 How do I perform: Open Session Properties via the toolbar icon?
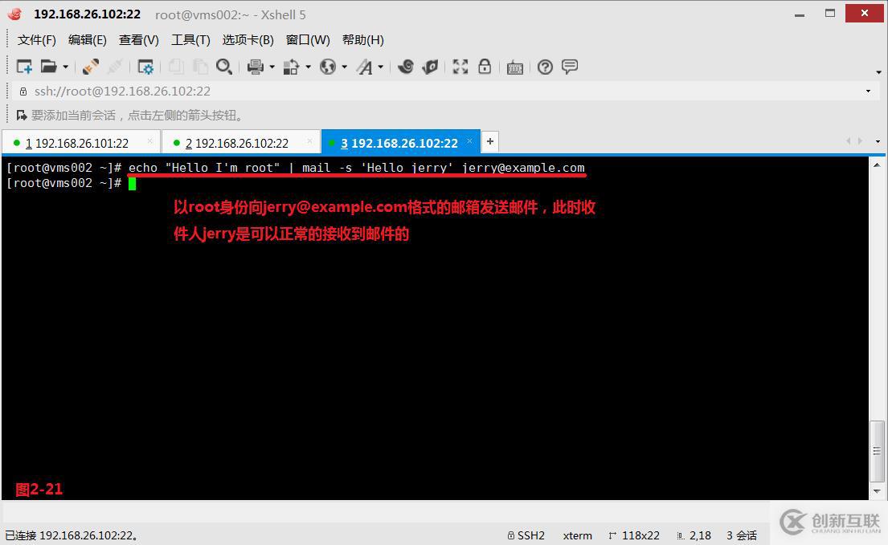tap(145, 67)
